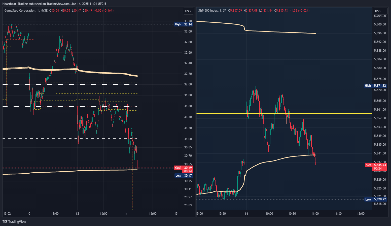391x226 pixels.
Task: Click the 14 date label on S&P time axis
Action: click(246, 214)
